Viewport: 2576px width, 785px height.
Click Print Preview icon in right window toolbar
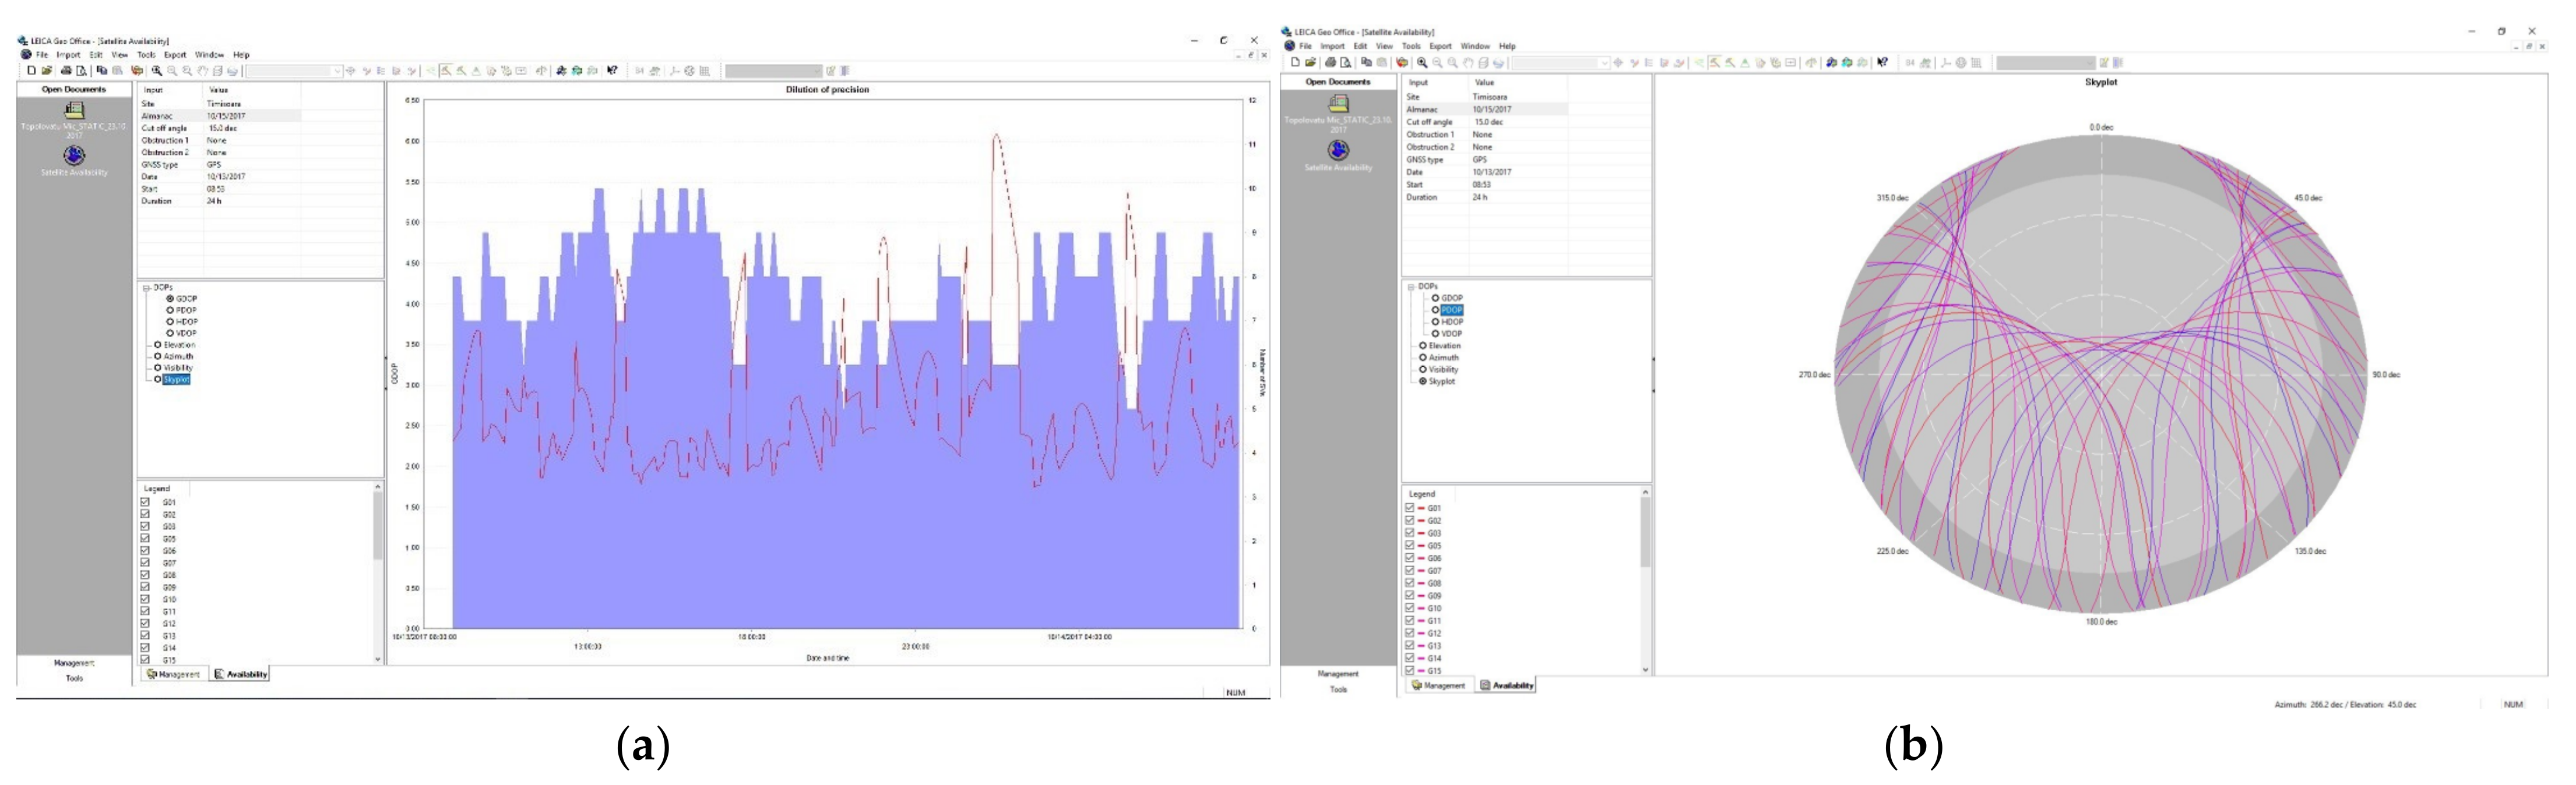coord(1345,63)
